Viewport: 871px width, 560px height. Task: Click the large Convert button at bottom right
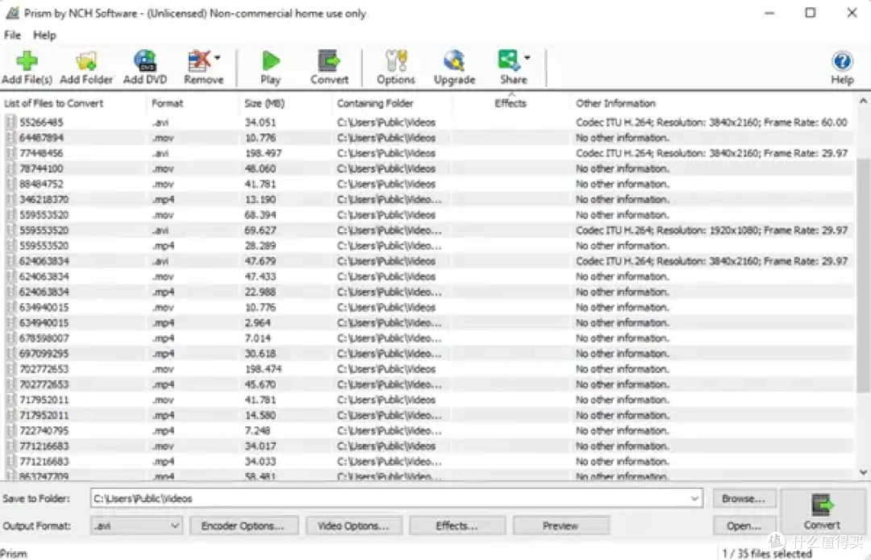tap(822, 512)
